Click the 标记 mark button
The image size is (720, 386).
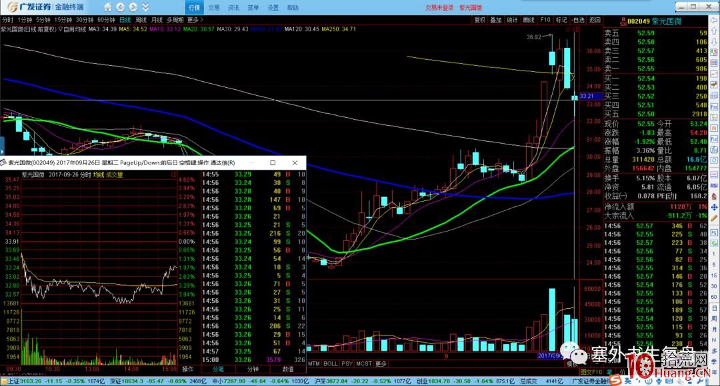pyautogui.click(x=561, y=20)
